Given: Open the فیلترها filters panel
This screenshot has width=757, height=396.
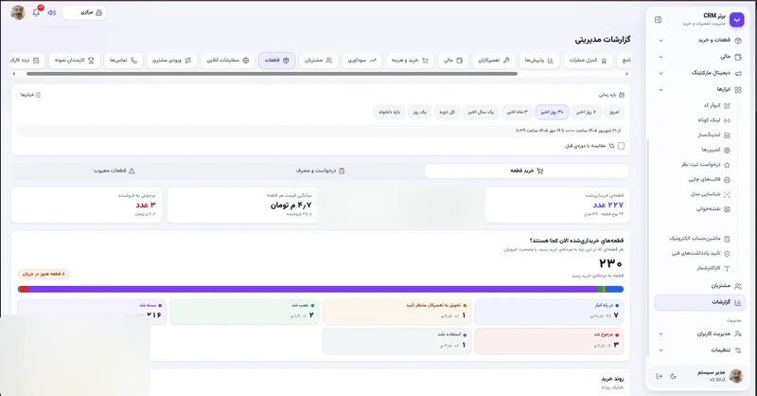Looking at the screenshot, I should tap(30, 95).
